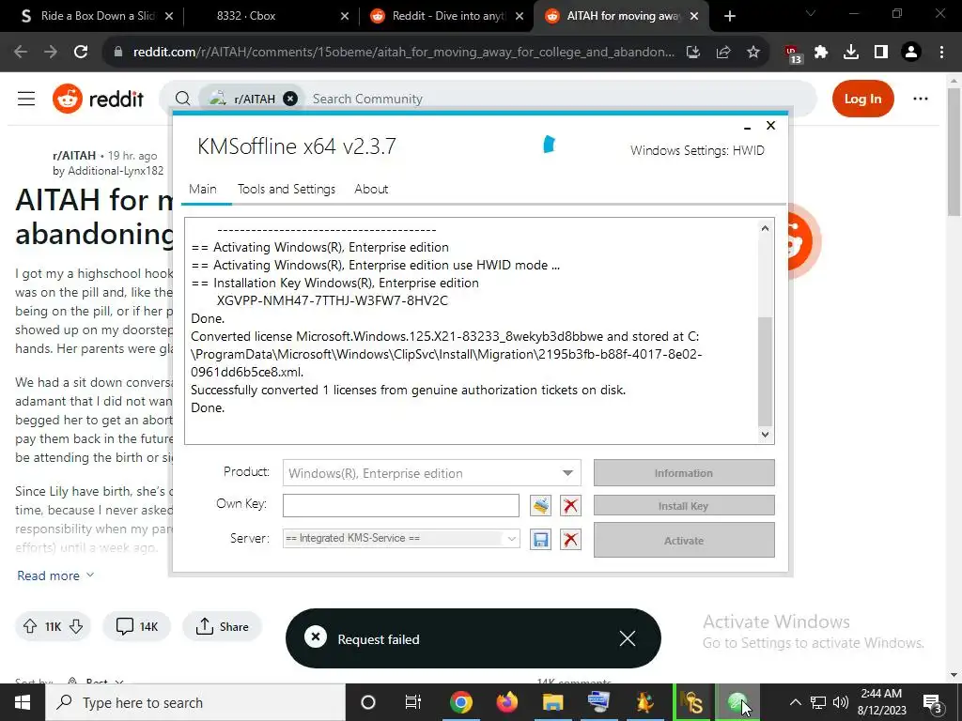The height and width of the screenshot is (721, 962).
Task: Click the Activate button
Action: click(x=684, y=540)
